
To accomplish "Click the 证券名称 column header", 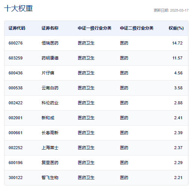I will coord(50,28).
